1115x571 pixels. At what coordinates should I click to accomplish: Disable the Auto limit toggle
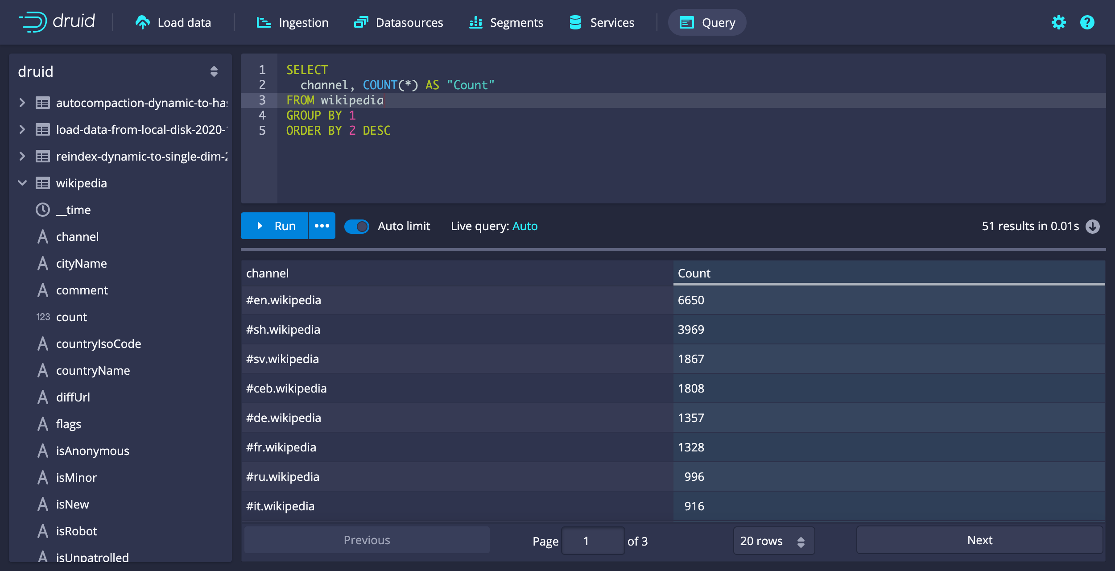(x=356, y=226)
